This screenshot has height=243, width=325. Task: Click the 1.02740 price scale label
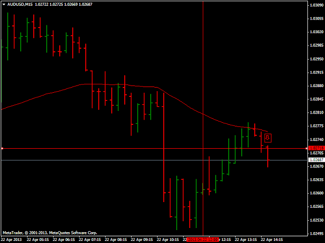click(x=317, y=140)
